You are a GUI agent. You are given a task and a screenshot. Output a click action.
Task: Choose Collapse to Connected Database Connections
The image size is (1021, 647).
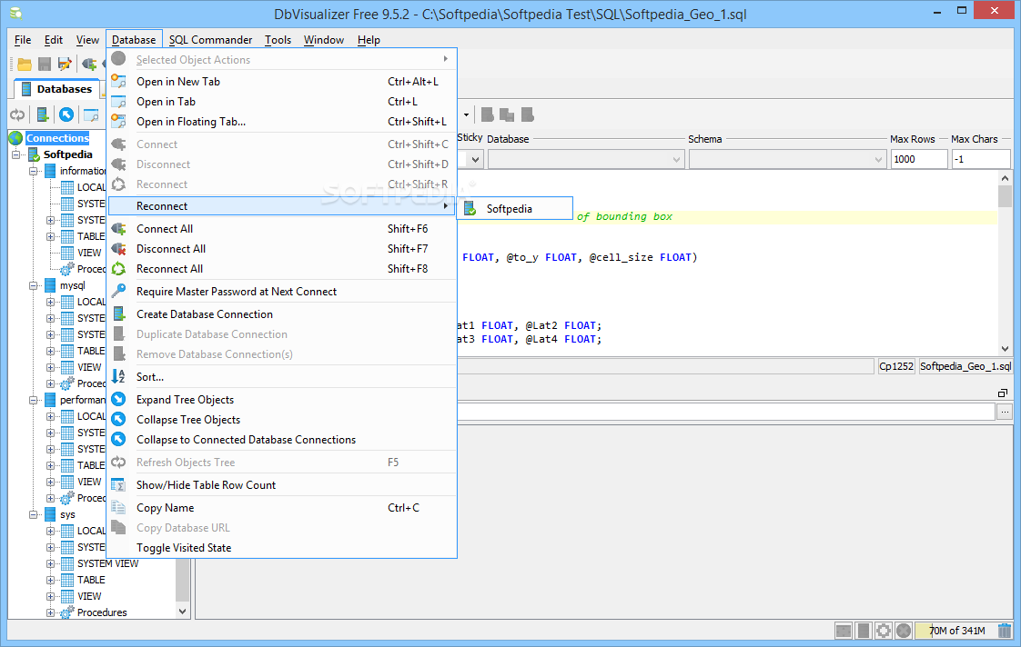[283, 440]
